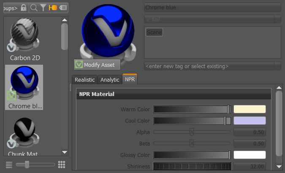This screenshot has width=285, height=173.
Task: Click the Warm Color brightness slider
Action: (192, 110)
